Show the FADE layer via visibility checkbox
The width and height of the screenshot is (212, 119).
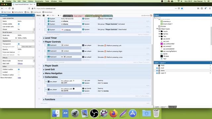click(x=157, y=65)
